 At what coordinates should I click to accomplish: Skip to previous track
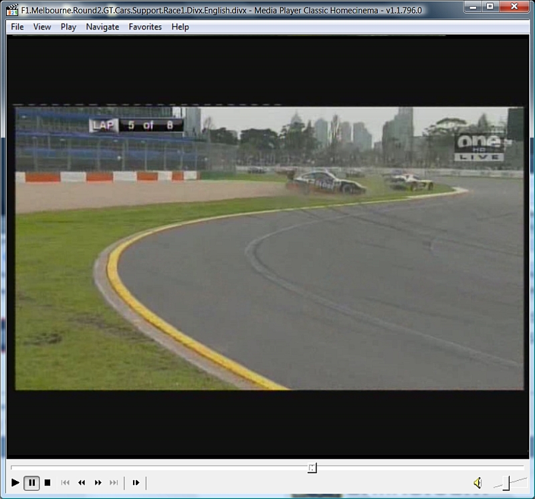coord(66,482)
